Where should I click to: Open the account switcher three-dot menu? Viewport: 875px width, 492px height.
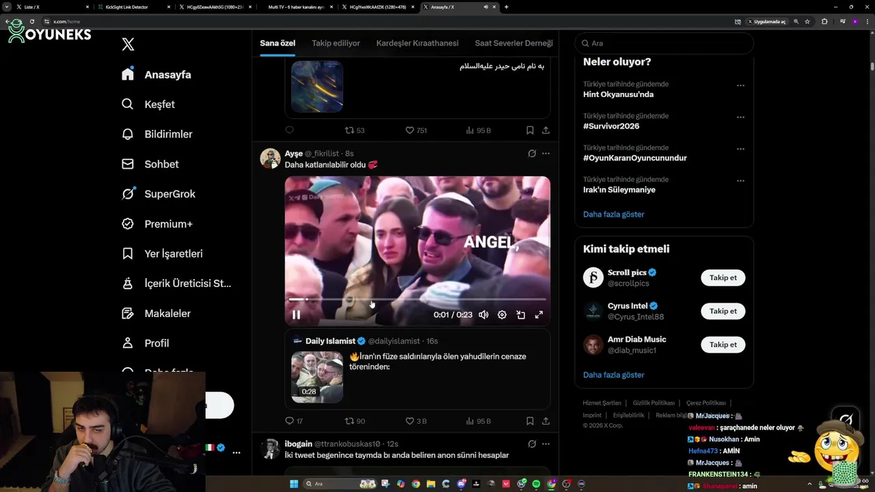tap(237, 452)
